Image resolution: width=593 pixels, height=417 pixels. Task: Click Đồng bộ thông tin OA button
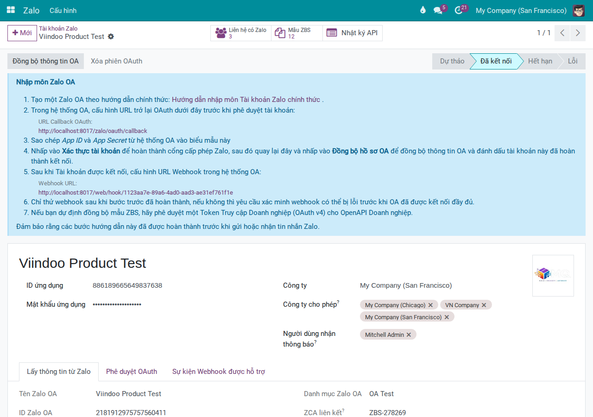[x=45, y=61]
